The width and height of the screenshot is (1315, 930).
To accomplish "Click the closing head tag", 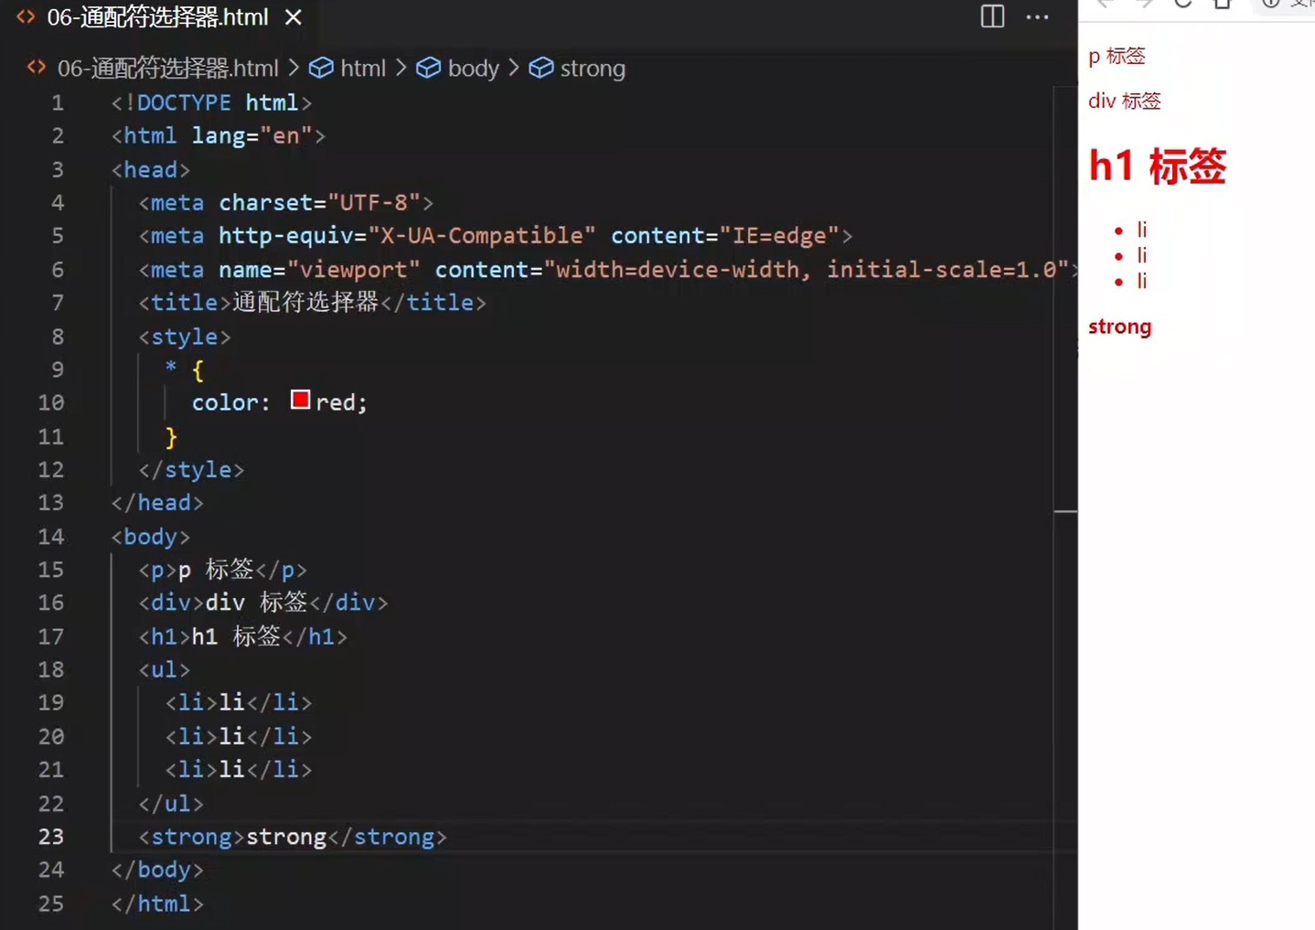I will [157, 503].
